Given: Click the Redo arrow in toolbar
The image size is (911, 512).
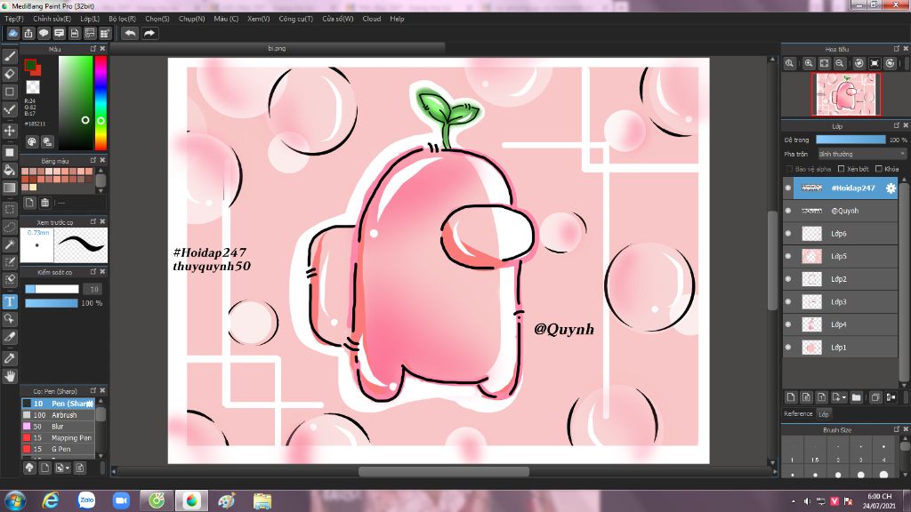Looking at the screenshot, I should (x=149, y=33).
